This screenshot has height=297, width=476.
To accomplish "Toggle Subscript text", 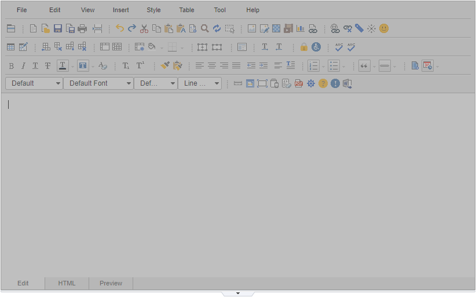I will point(126,66).
